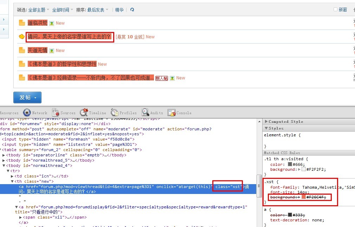
Task: Switch to Profiles tab label
Action: click(128, 113)
